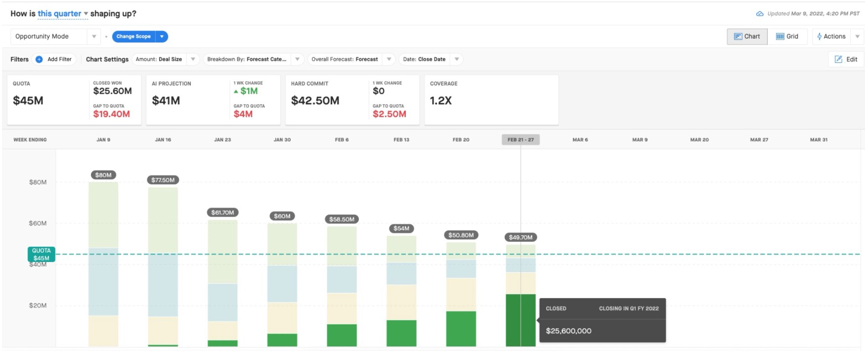Click the lightning bolt Actions icon
The image size is (865, 351).
820,37
